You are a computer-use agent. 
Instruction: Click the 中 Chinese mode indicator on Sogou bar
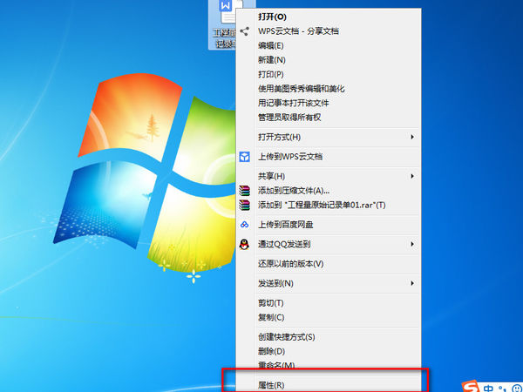[x=488, y=389]
